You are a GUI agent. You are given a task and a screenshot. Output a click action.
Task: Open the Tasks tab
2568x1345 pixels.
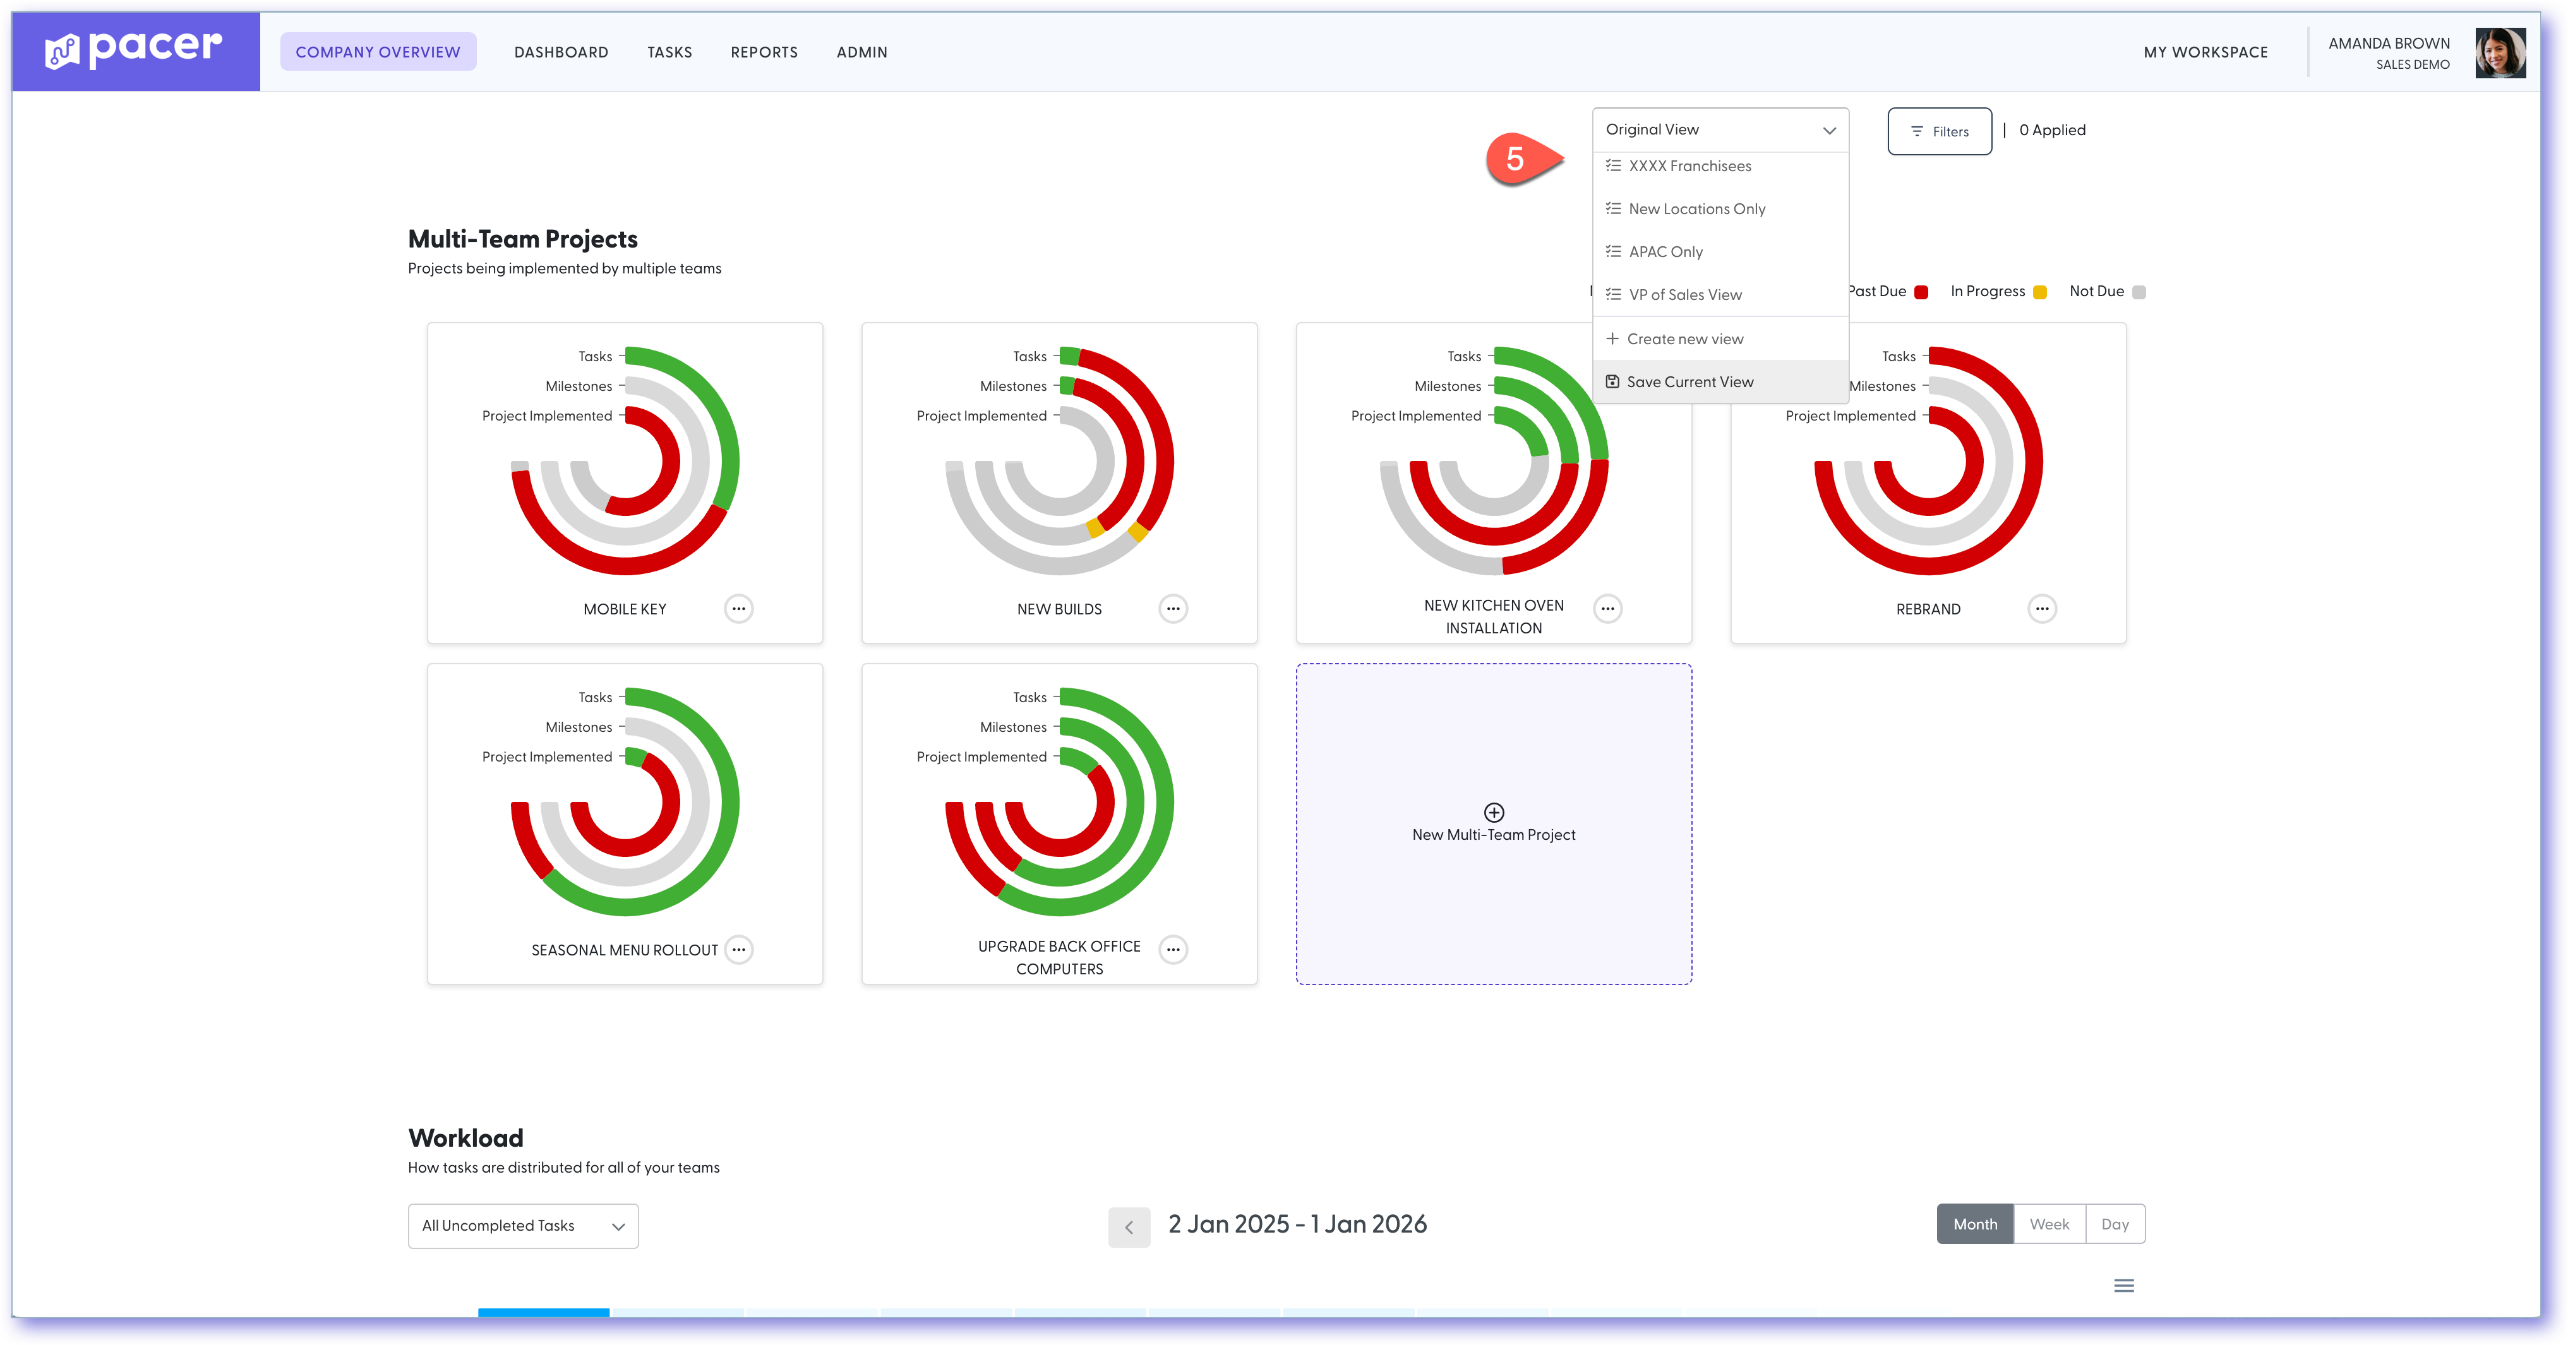(670, 52)
